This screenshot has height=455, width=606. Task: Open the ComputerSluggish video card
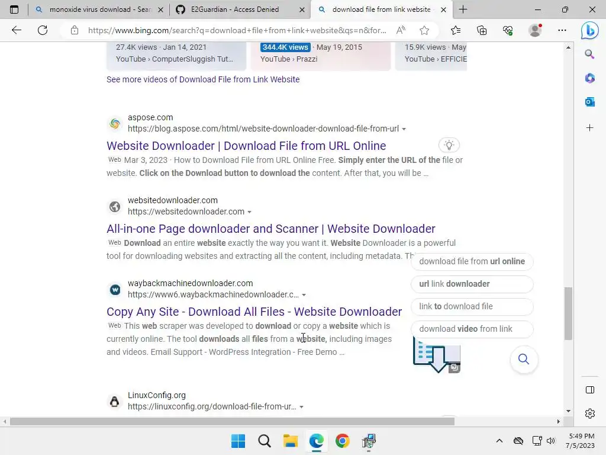[176, 56]
